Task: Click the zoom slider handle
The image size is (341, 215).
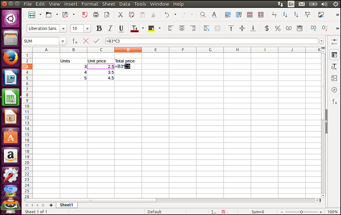Action: (x=301, y=212)
